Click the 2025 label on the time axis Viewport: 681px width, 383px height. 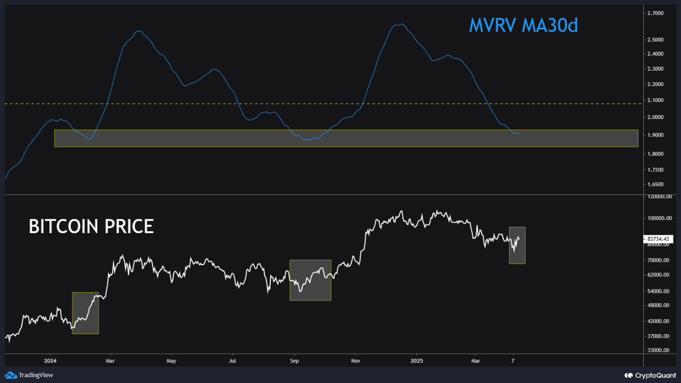click(417, 360)
